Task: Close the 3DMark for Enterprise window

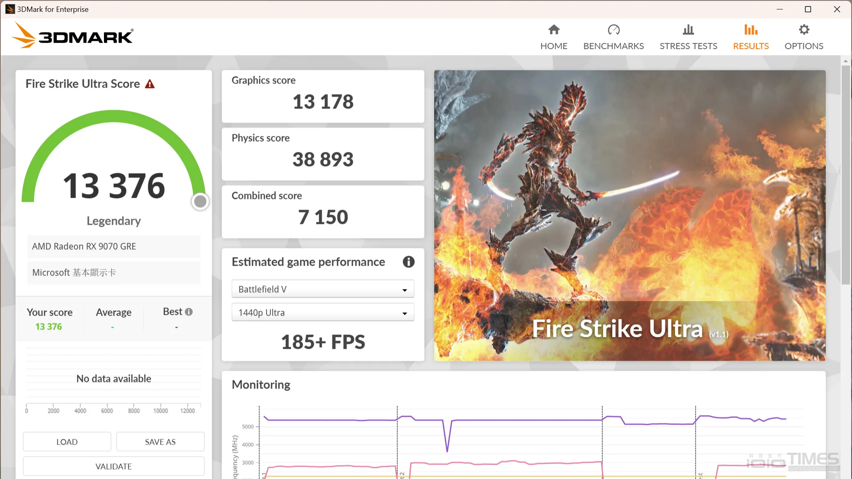Action: [837, 9]
